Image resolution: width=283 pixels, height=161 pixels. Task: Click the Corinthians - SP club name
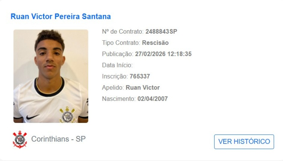pyautogui.click(x=58, y=139)
